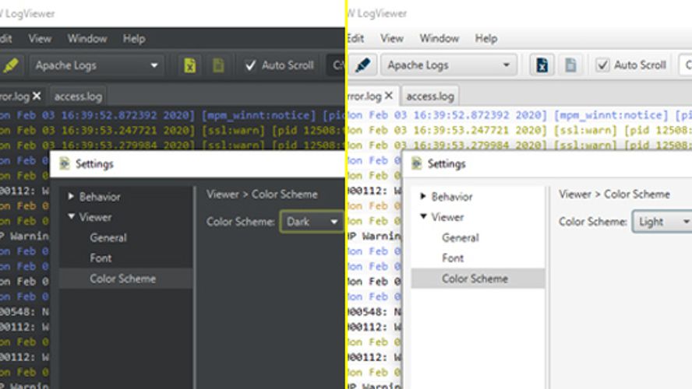Select error.log tab in dark window
This screenshot has width=692, height=389.
click(x=15, y=96)
